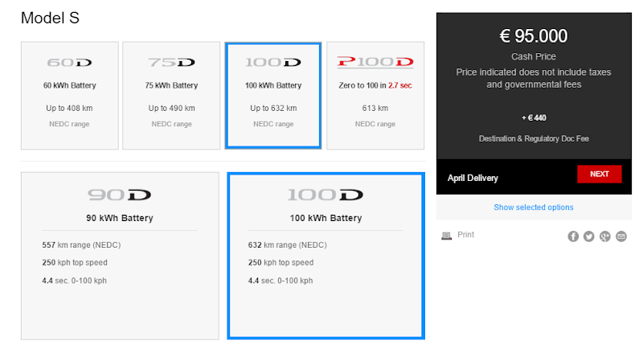Choose the 75 kWh Battery option
This screenshot has height=345, width=643.
click(171, 96)
